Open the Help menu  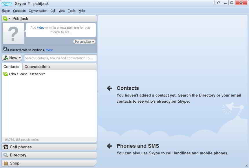pos(81,11)
